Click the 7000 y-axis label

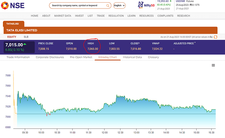(x=8, y=117)
